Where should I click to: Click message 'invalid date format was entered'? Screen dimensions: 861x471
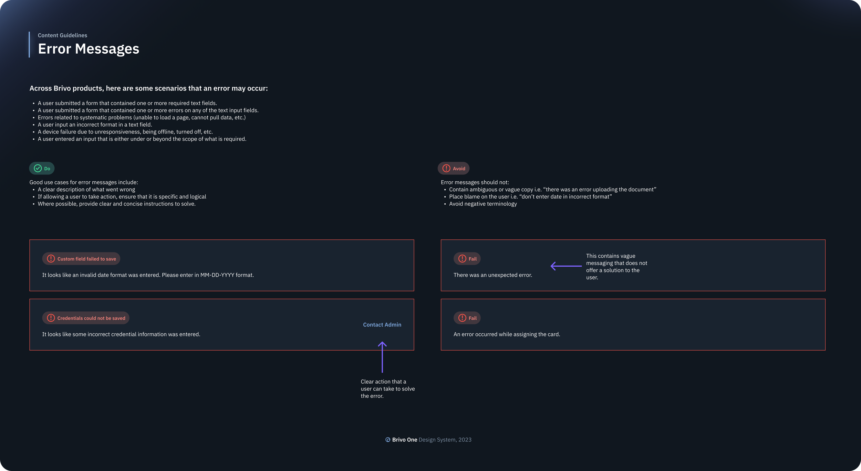click(148, 275)
